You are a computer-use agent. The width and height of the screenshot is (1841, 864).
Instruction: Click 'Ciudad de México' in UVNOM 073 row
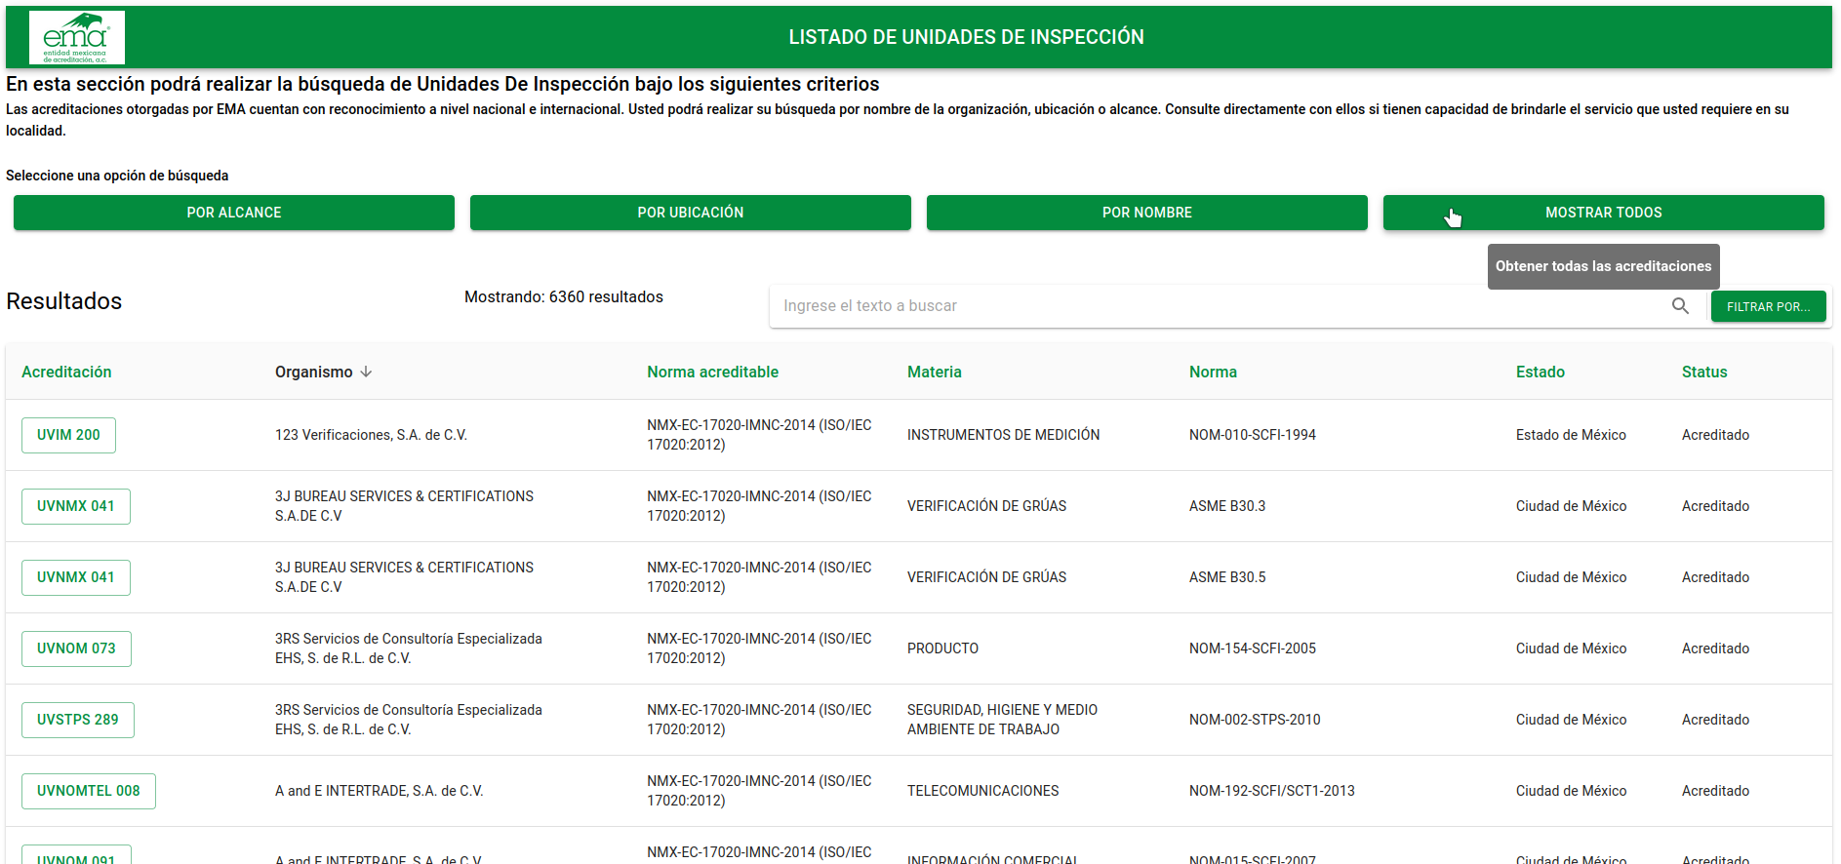tap(1571, 648)
